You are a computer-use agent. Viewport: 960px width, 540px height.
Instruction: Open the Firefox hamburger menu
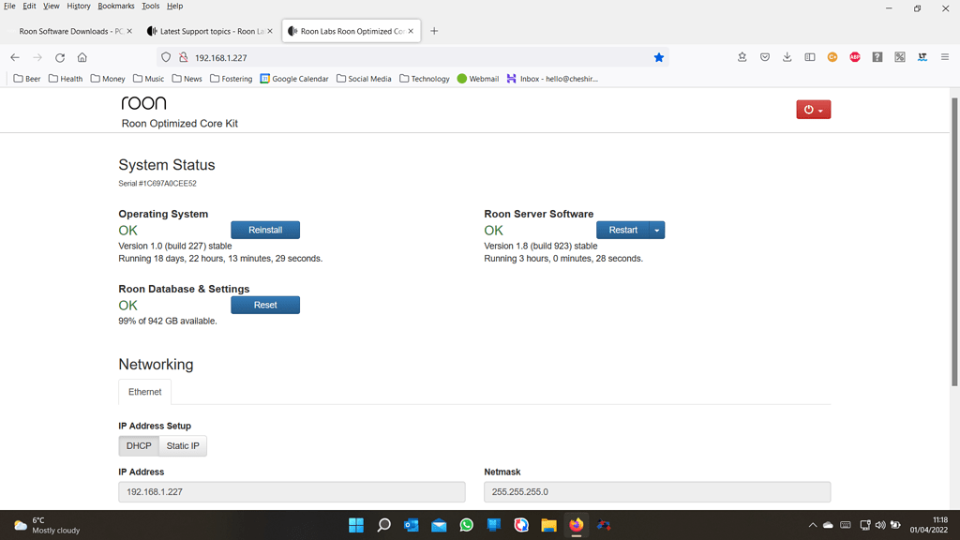tap(945, 56)
